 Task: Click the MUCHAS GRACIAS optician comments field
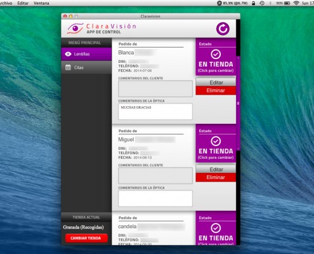tap(155, 112)
